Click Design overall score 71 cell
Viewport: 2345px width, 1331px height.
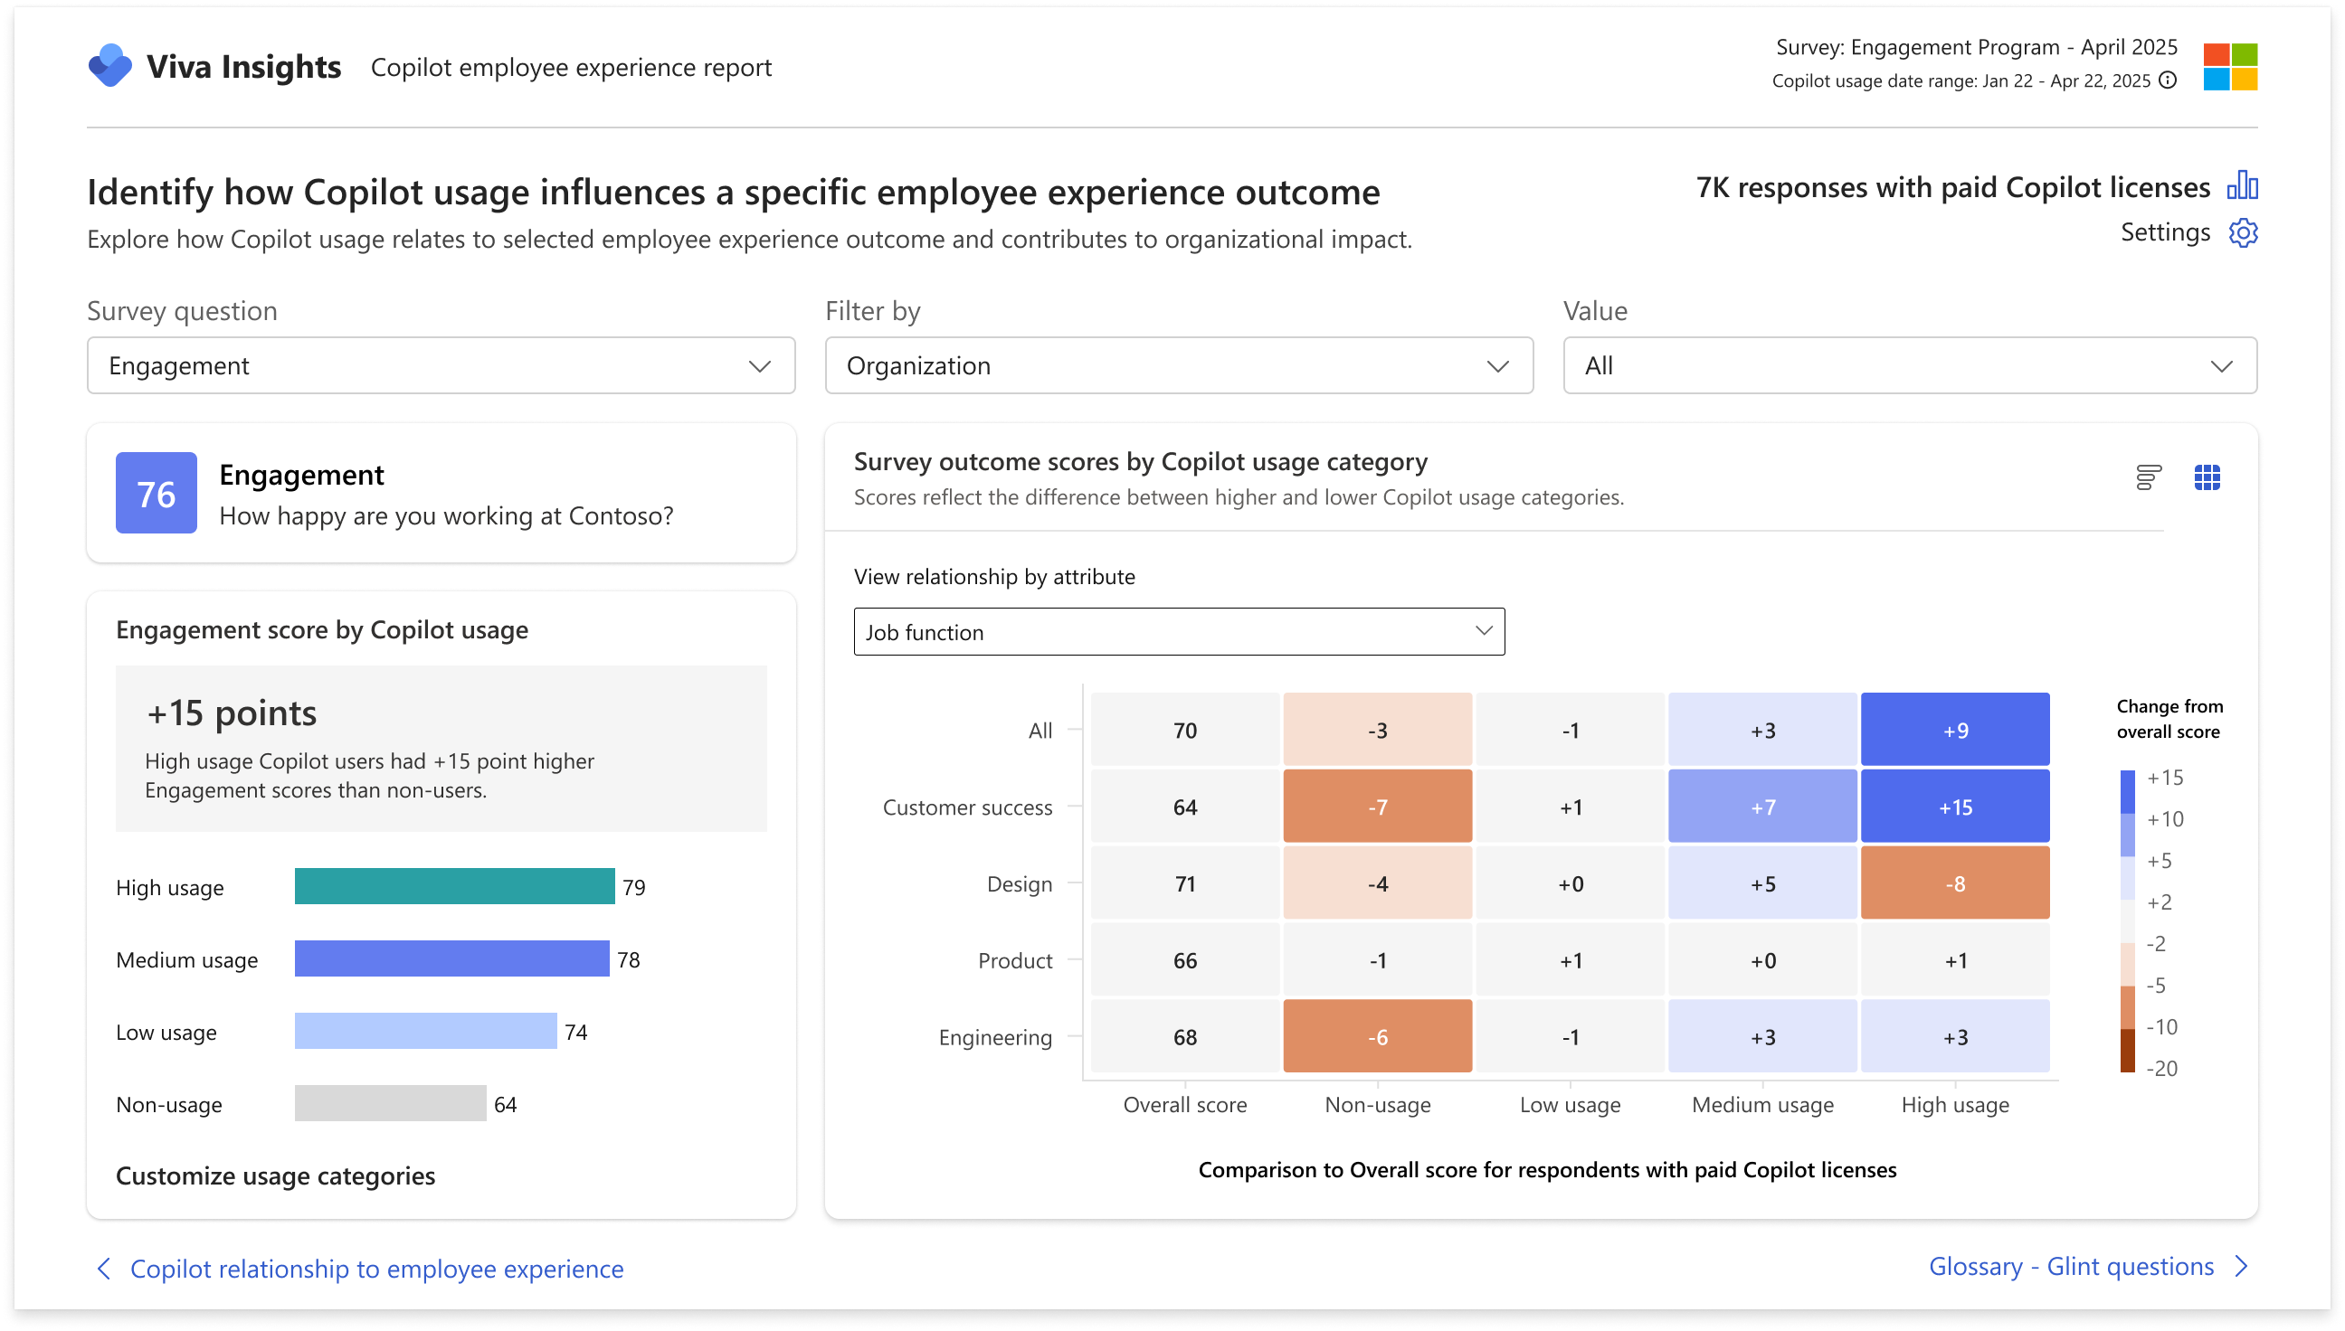(x=1184, y=883)
